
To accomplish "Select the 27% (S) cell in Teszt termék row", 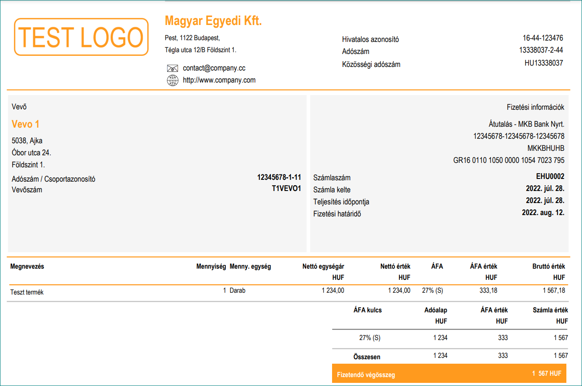I will [432, 291].
